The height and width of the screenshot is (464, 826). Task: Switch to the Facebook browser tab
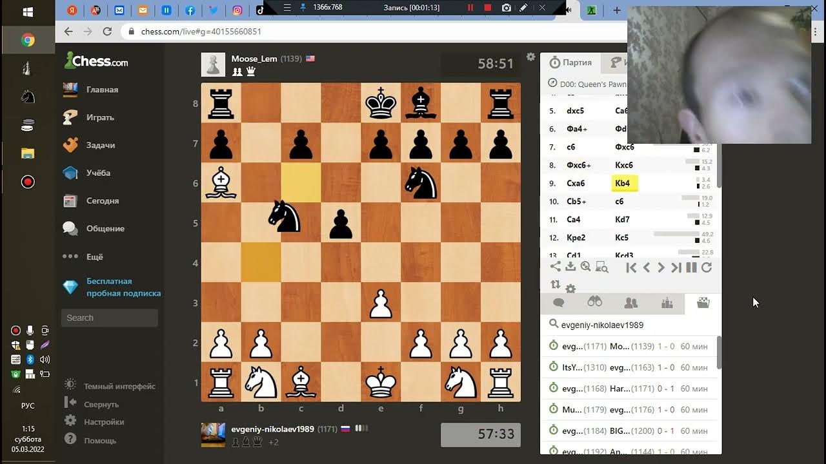190,10
